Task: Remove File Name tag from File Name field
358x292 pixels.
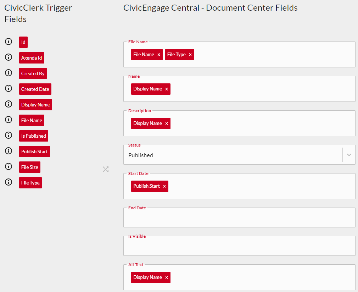Action: click(159, 55)
